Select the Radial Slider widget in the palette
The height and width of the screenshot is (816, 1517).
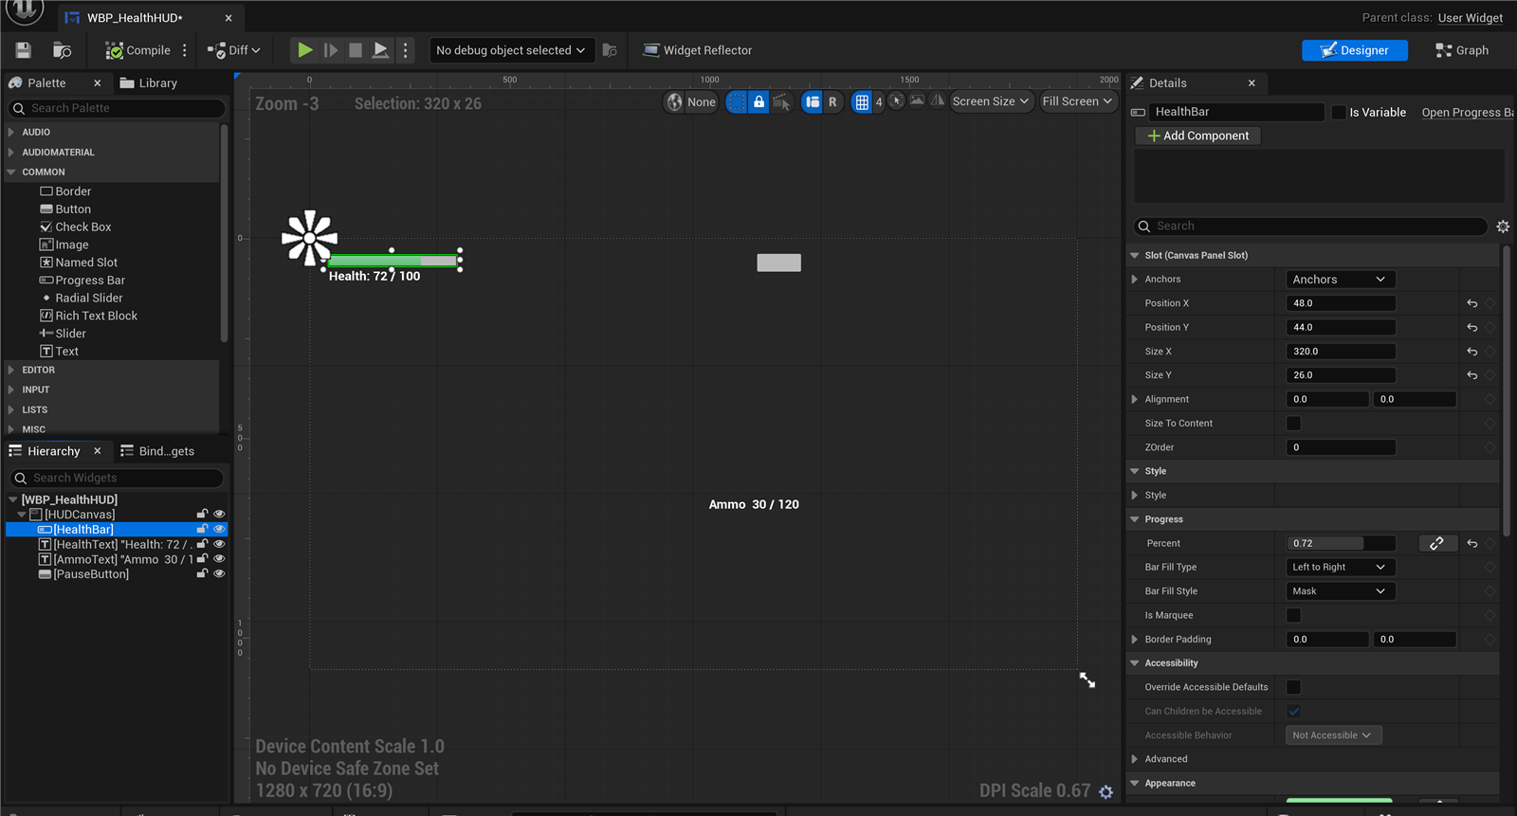point(82,298)
